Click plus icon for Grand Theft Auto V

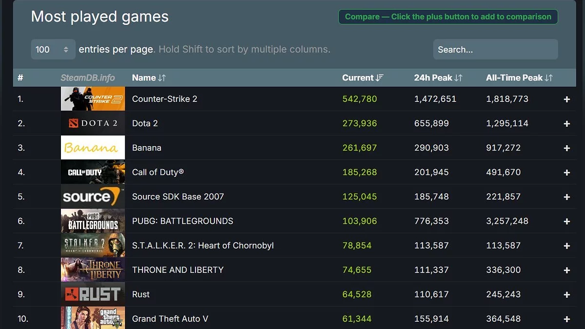tap(566, 319)
